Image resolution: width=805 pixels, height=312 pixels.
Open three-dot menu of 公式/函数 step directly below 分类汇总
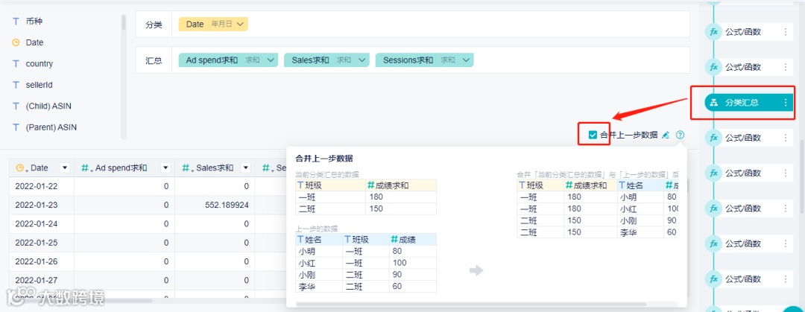click(x=785, y=138)
